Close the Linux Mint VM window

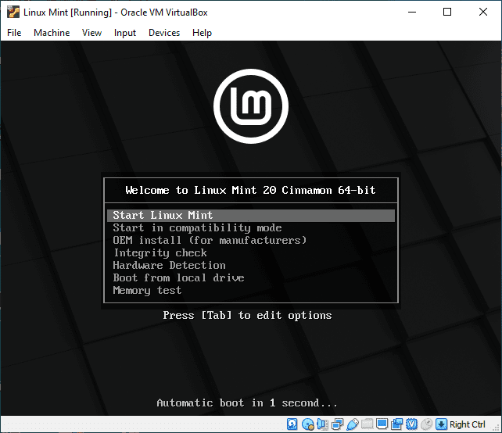coord(482,13)
